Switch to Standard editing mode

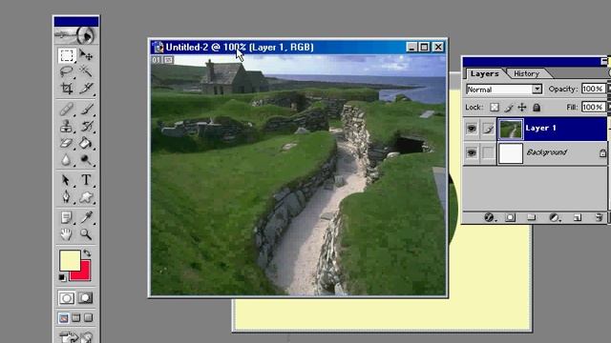click(x=67, y=298)
